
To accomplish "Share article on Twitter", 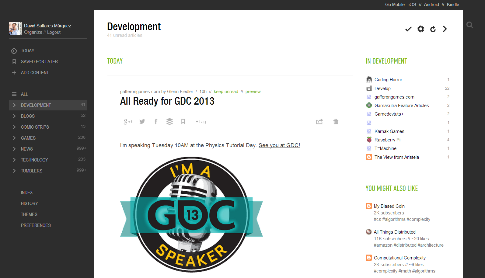I will point(142,122).
